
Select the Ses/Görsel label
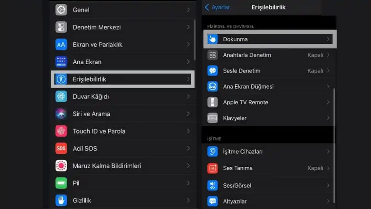click(x=237, y=185)
